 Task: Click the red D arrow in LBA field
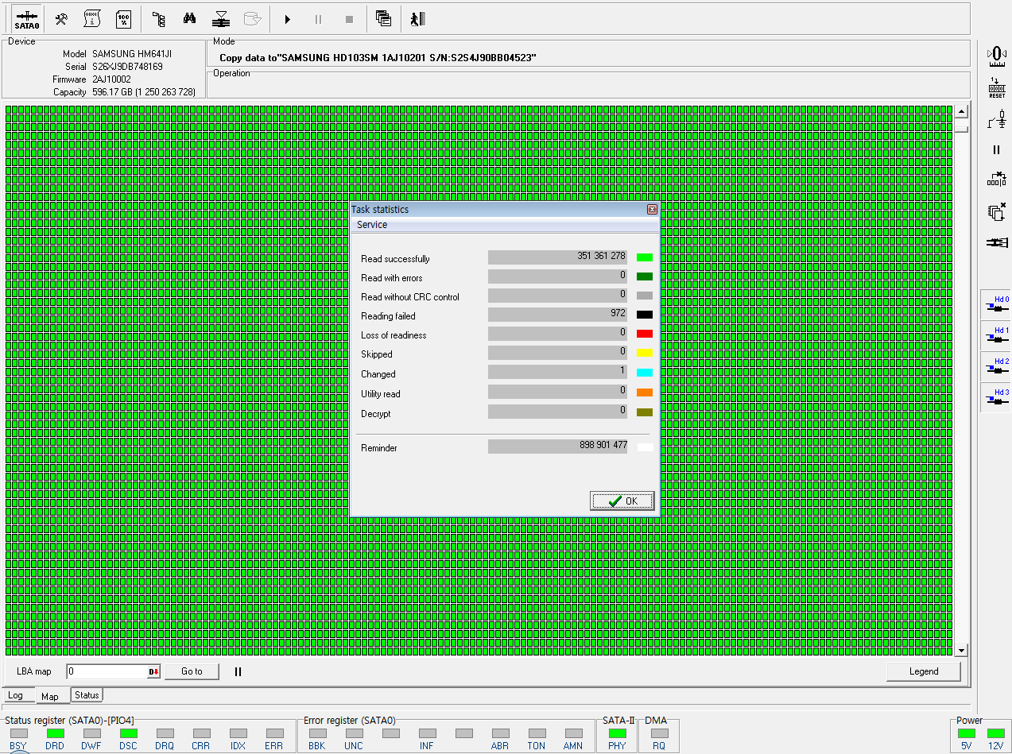coord(153,672)
